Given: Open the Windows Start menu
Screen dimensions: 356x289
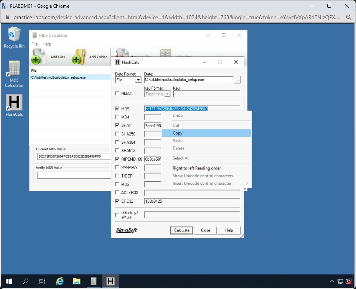Looking at the screenshot, I should click(x=8, y=281).
